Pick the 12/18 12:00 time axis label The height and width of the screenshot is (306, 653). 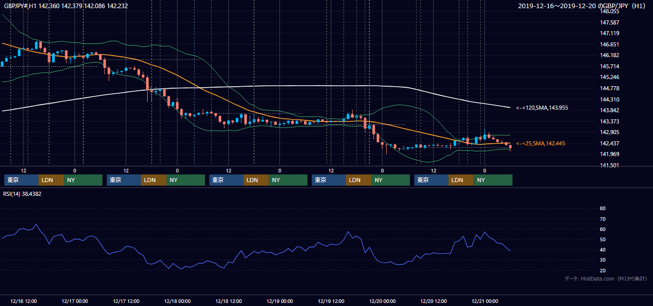click(228, 301)
